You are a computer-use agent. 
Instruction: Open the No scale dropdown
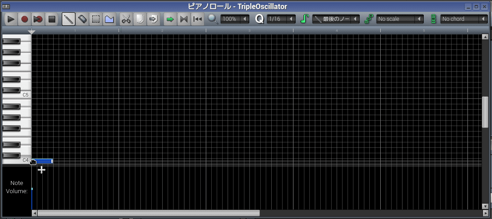[400, 19]
